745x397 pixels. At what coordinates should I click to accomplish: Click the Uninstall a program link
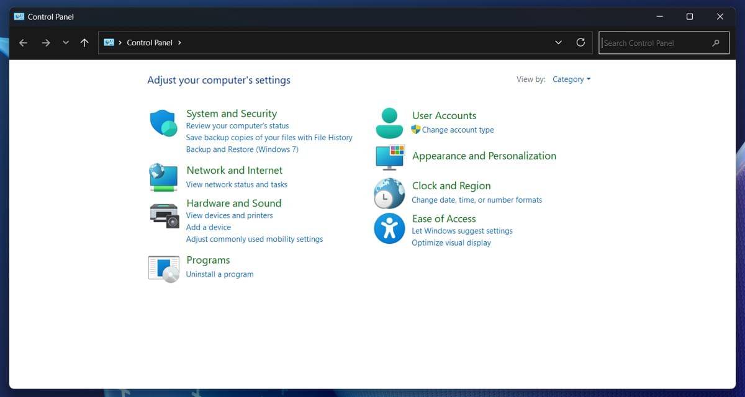[x=220, y=274]
